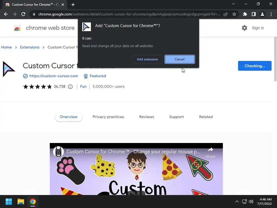Close the Custom Cursor for Chrome tab
The image size is (277, 208).
pos(63,5)
